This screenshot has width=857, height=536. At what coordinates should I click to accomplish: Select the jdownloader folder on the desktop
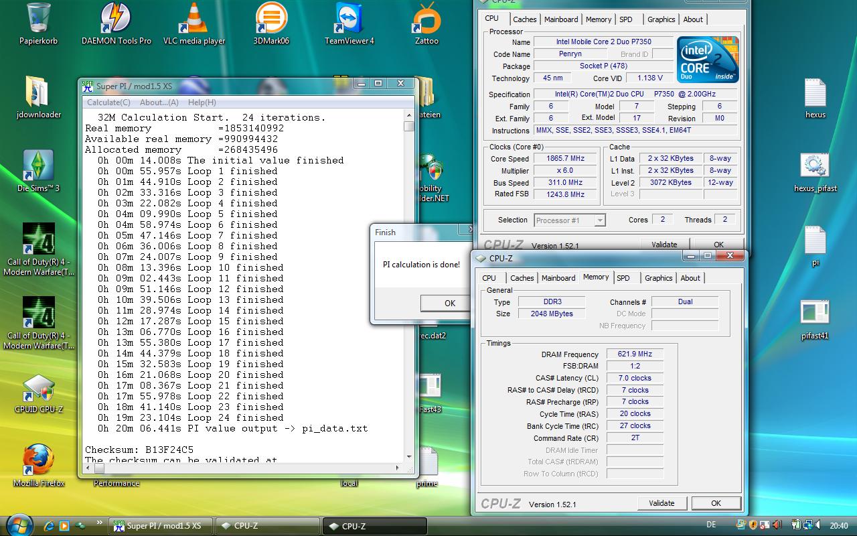point(38,98)
